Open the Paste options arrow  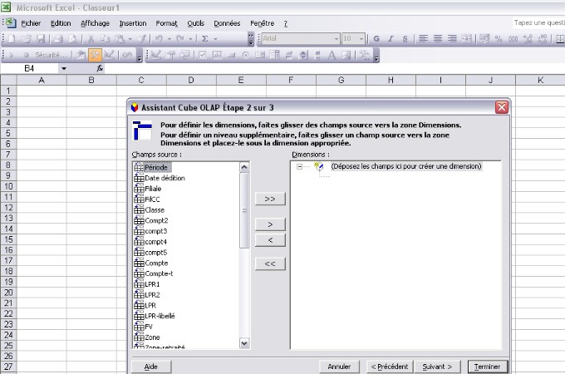(x=130, y=38)
